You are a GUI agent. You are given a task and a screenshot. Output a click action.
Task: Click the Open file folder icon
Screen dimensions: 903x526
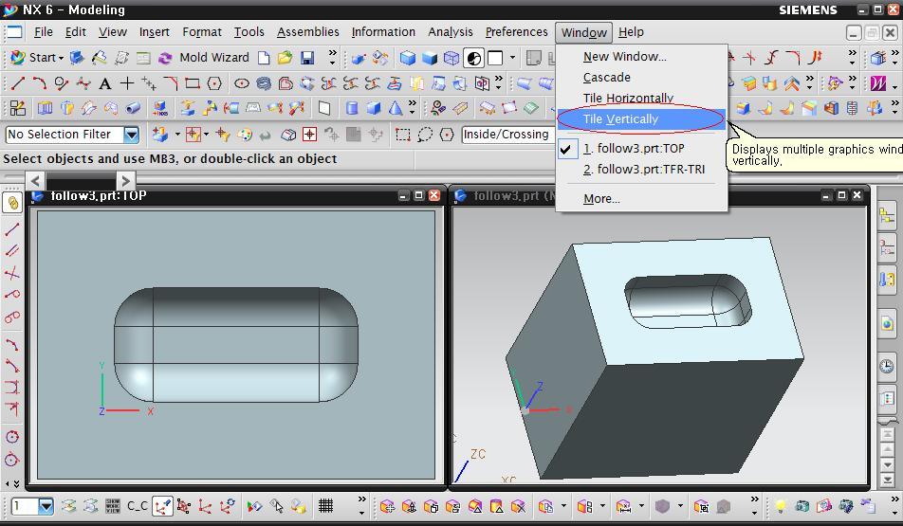[x=285, y=58]
